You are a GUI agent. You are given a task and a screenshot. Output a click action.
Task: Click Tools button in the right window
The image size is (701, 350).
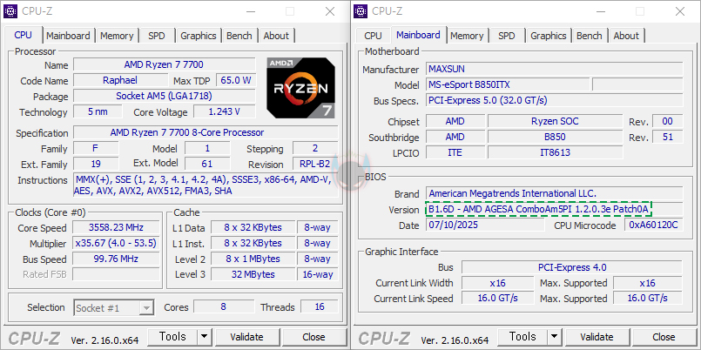tap(522, 337)
